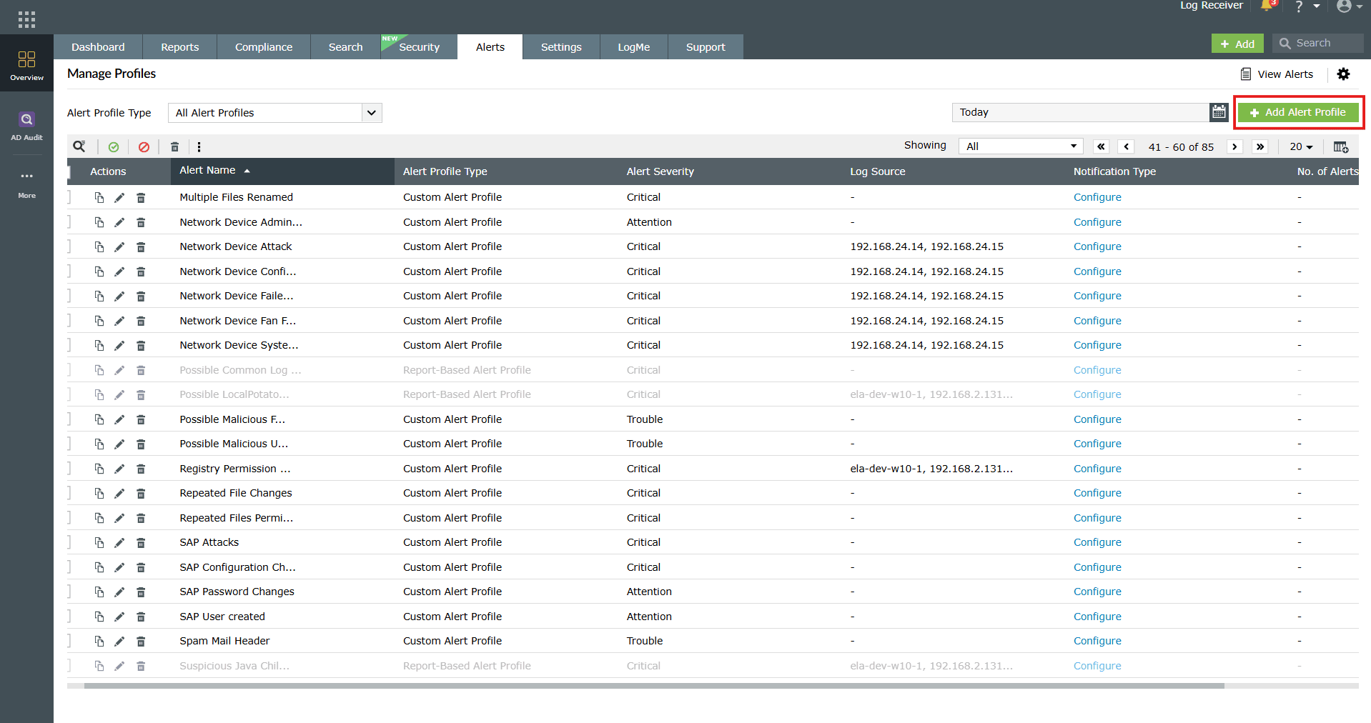Viewport: 1371px width, 723px height.
Task: Edit the Network Device Attack profile with the pencil icon
Action: coord(119,246)
